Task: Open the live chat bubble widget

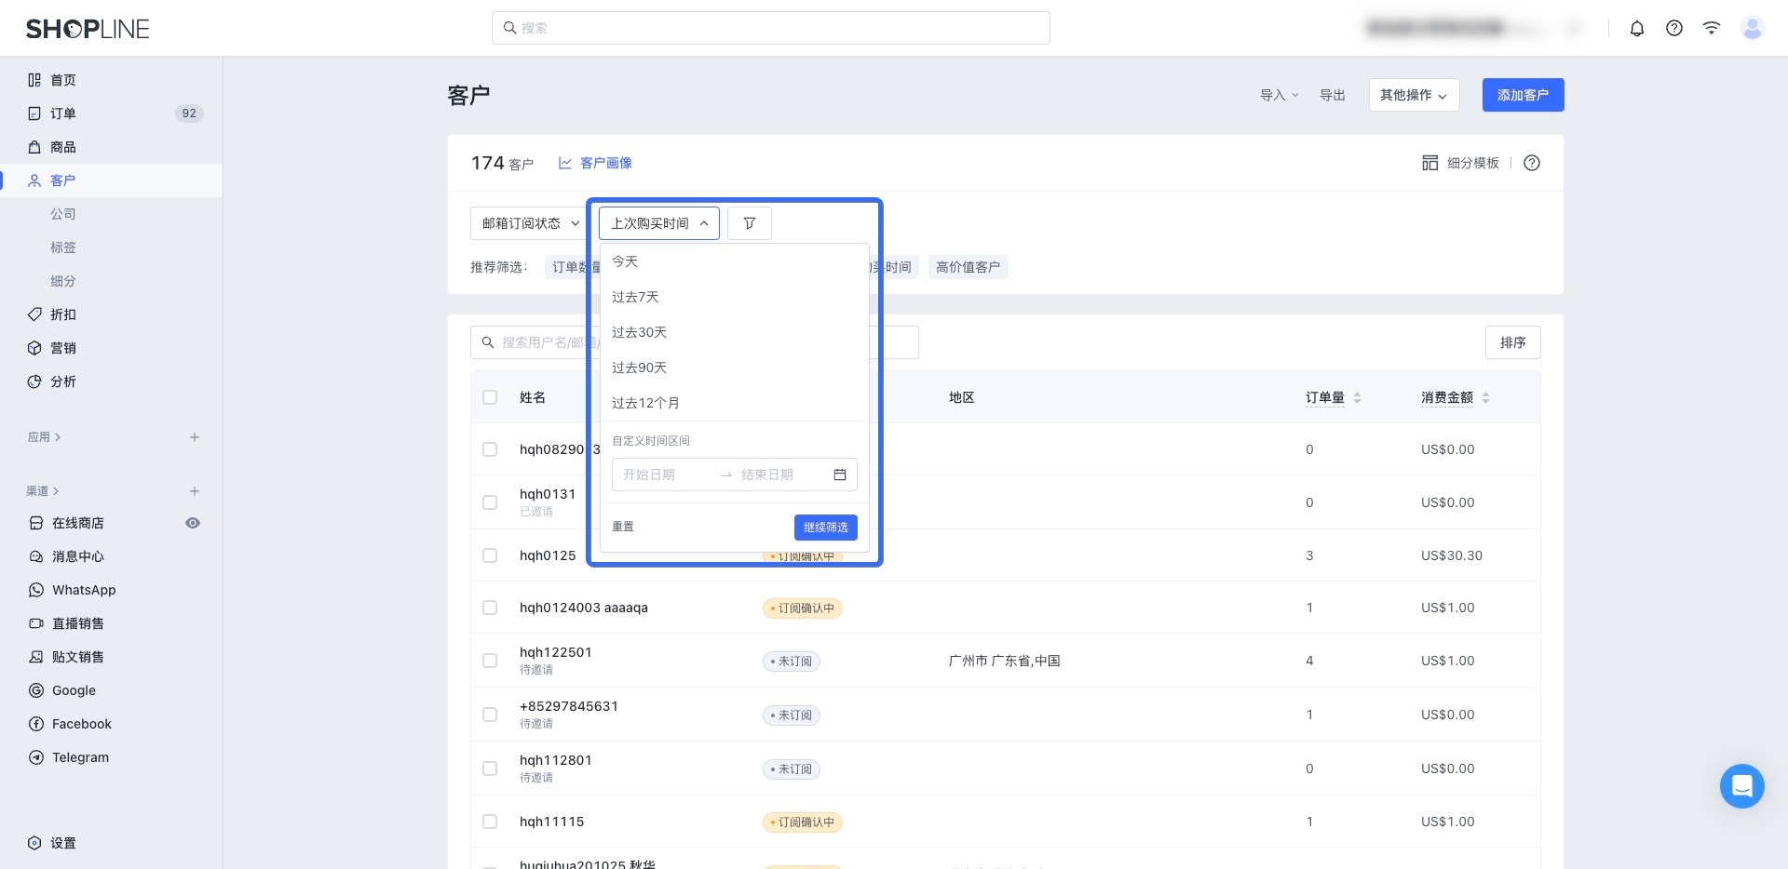Action: [x=1741, y=786]
